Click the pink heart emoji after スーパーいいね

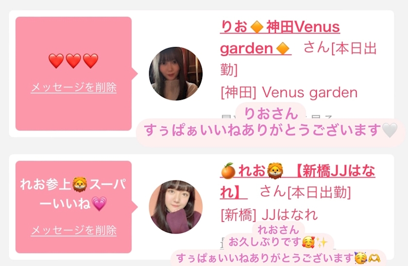tap(100, 203)
